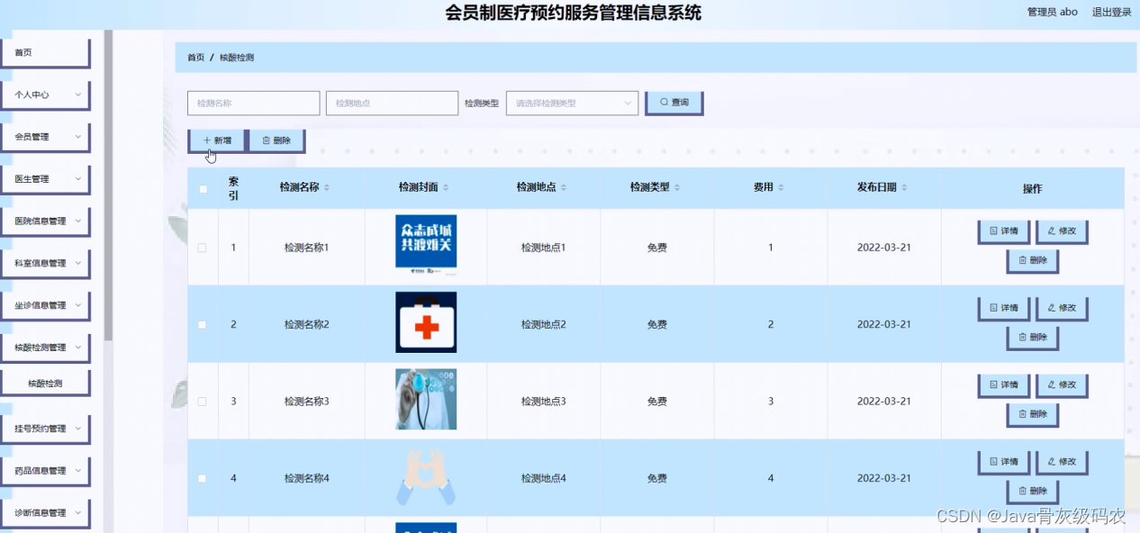The width and height of the screenshot is (1140, 533).
Task: Check the row 4 checkbox
Action: point(203,478)
